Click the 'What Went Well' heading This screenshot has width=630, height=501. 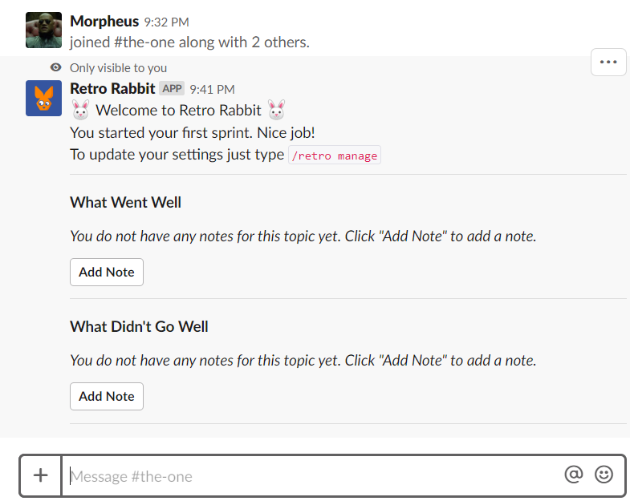(125, 202)
